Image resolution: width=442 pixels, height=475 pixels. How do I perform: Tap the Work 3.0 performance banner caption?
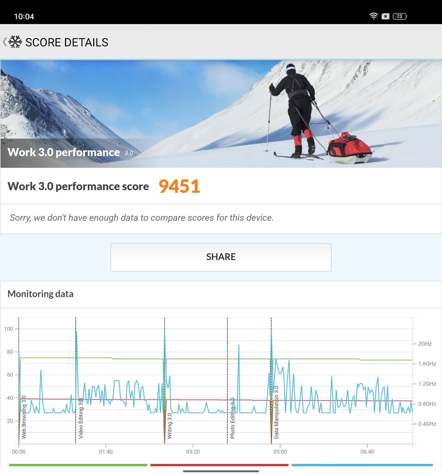(70, 153)
